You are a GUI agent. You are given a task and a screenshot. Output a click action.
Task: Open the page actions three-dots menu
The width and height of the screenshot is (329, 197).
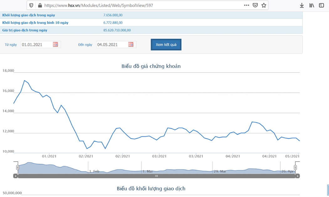click(x=247, y=5)
